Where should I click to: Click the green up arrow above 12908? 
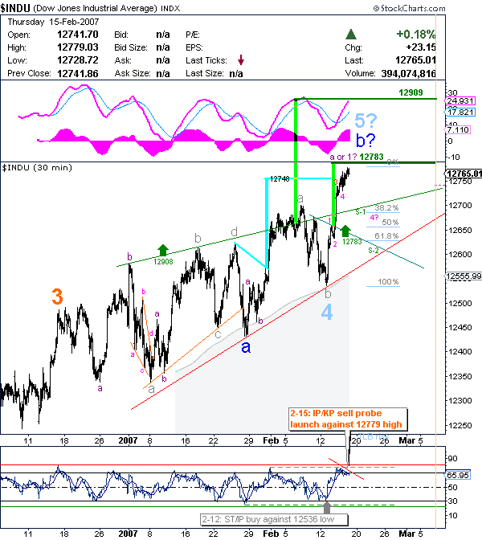(x=163, y=250)
